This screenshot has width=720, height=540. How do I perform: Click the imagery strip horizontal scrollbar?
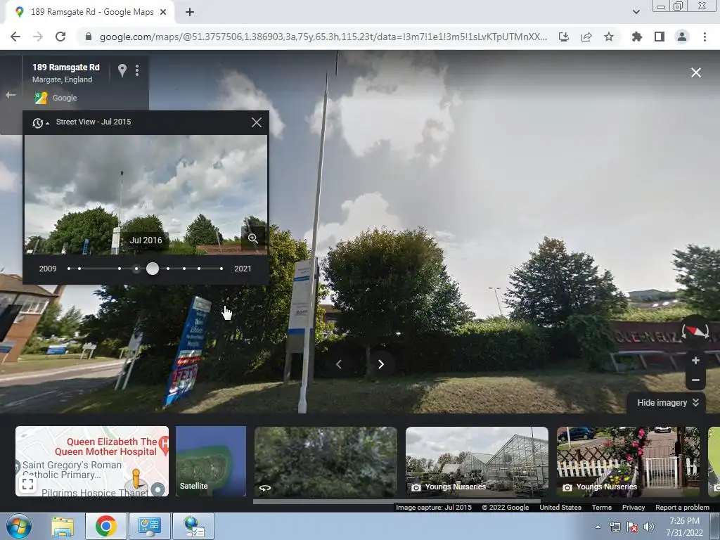pyautogui.click(x=397, y=501)
